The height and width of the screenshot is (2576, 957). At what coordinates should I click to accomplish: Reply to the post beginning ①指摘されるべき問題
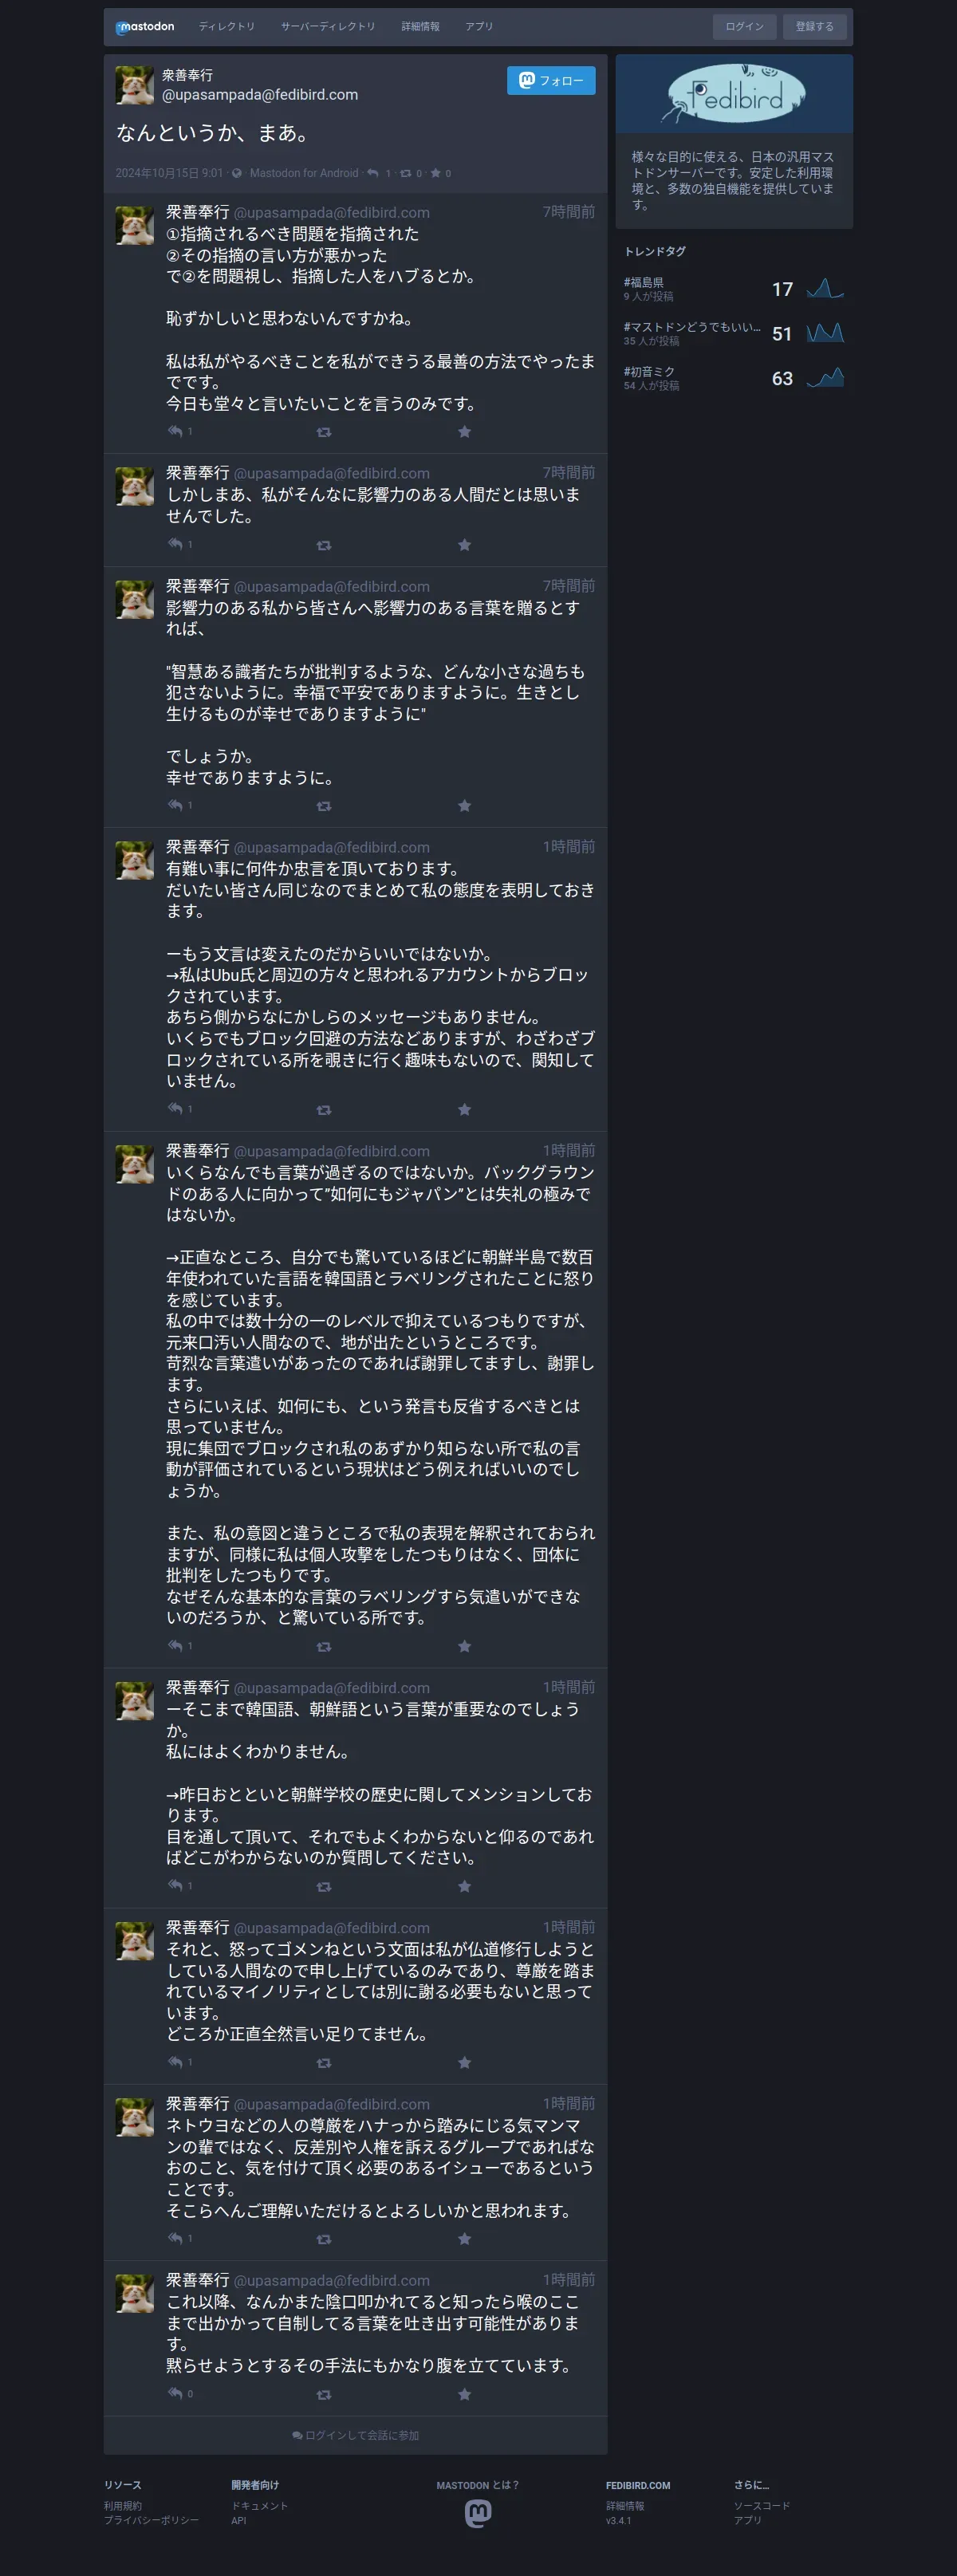click(x=175, y=431)
